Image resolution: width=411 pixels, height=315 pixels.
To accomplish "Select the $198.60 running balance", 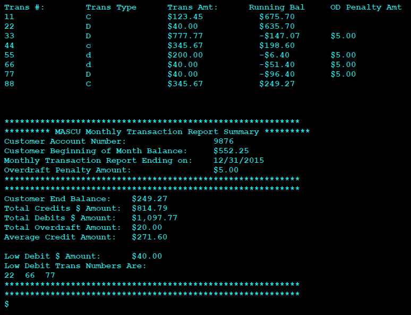I will point(277,46).
